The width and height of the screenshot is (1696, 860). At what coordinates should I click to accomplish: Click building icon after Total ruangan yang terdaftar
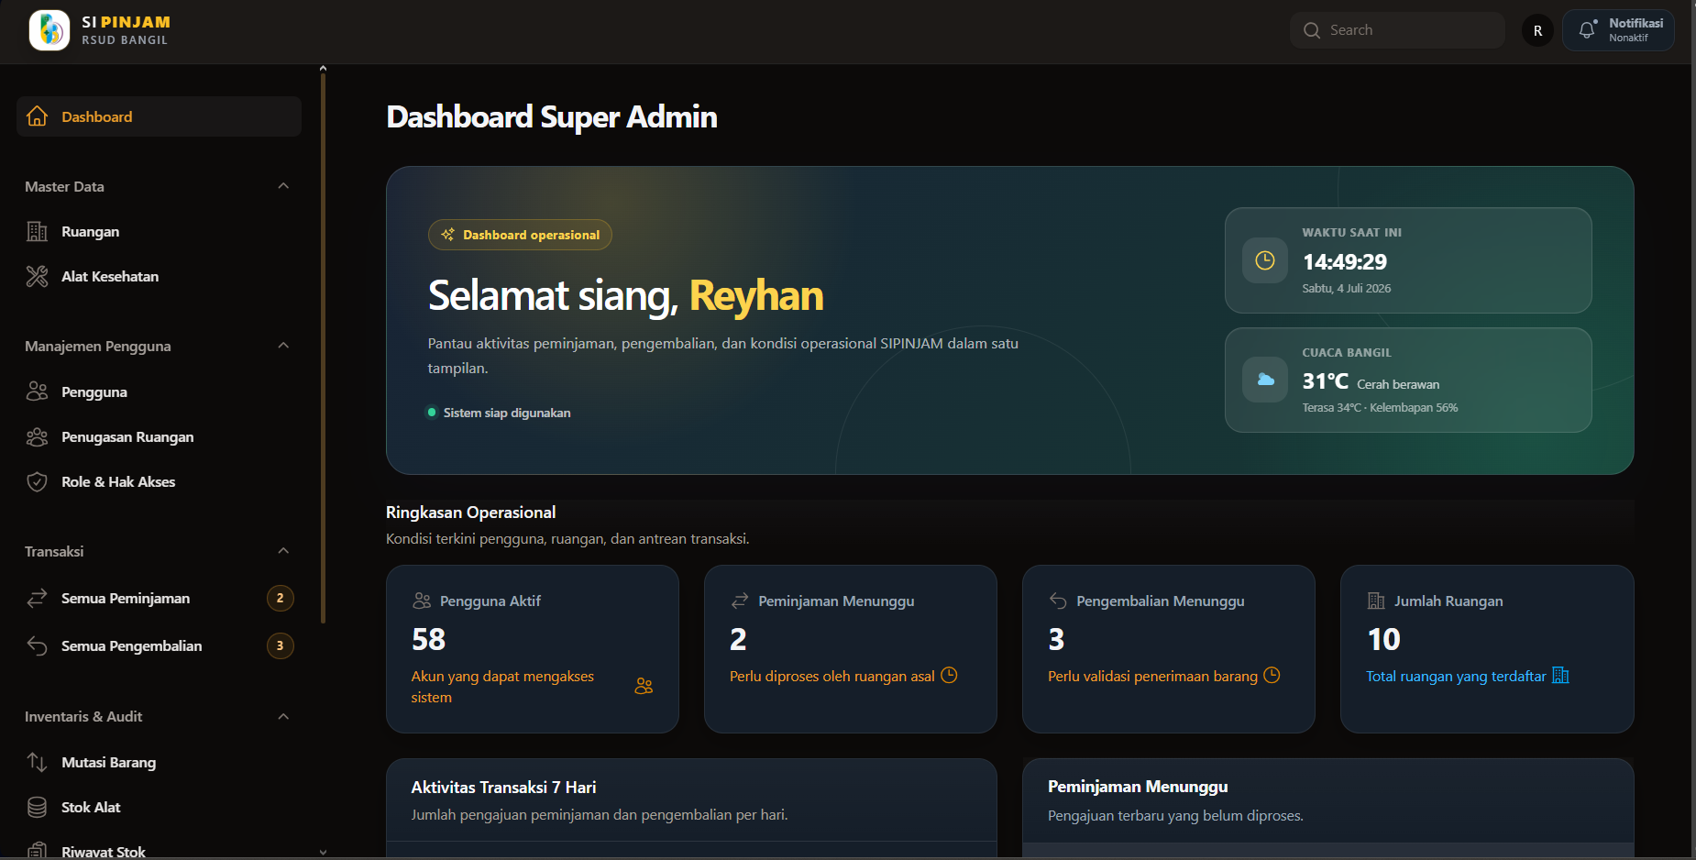[x=1560, y=676]
